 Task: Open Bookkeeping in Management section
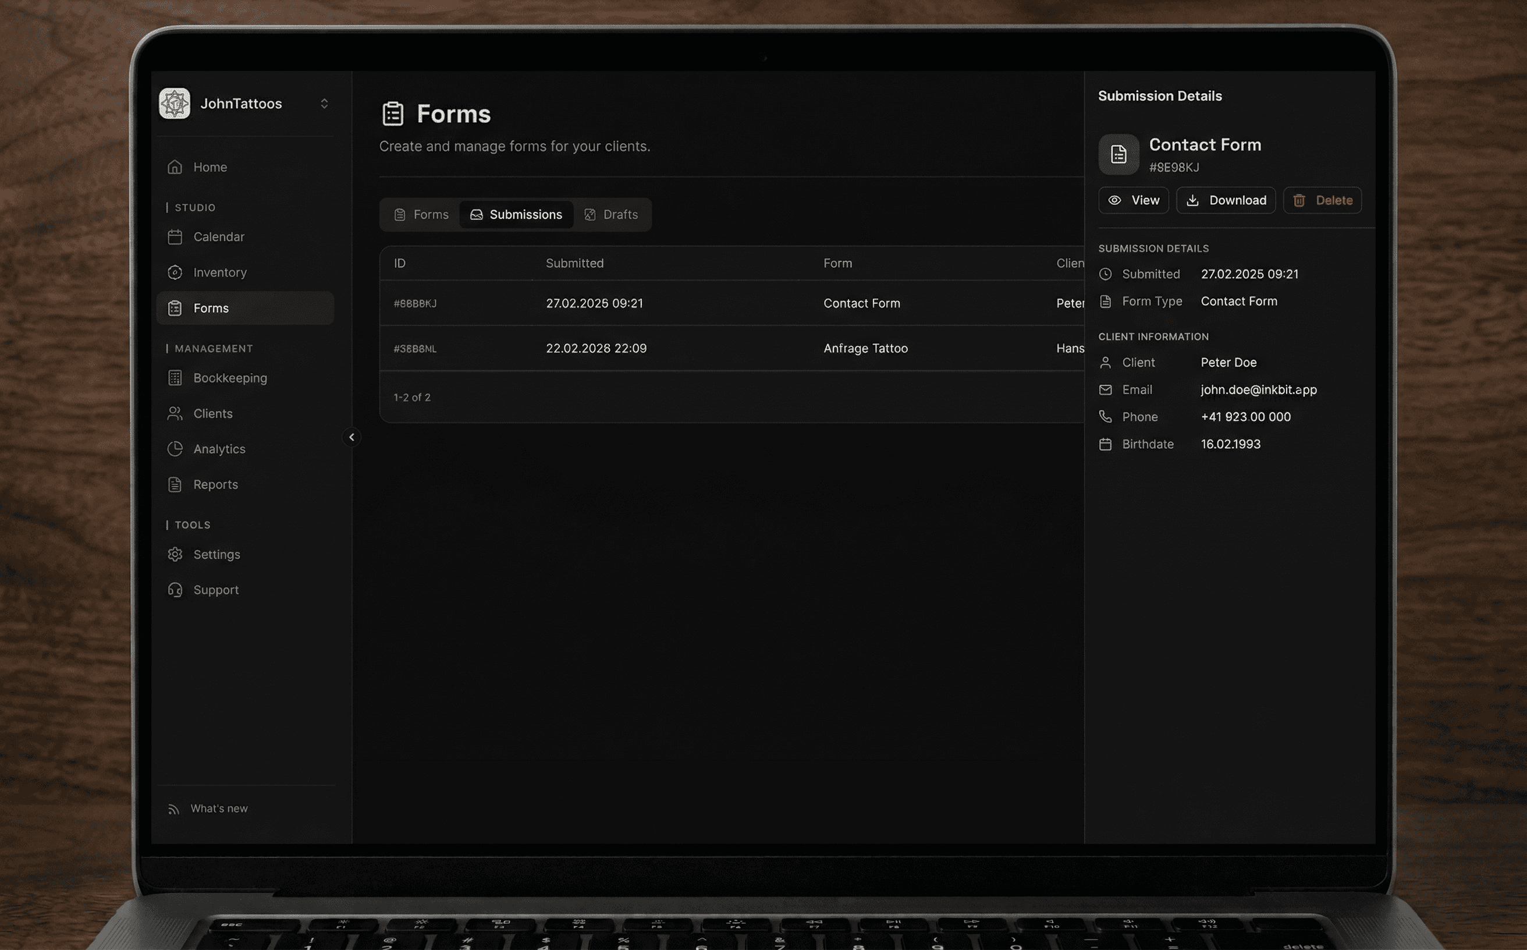[x=230, y=378]
